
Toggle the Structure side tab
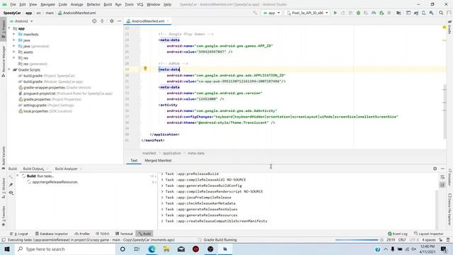pyautogui.click(x=3, y=188)
